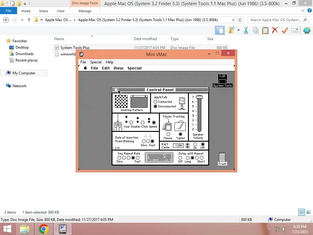The height and width of the screenshot is (235, 313).
Task: Switch to large icons view in status bar
Action: 308,212
